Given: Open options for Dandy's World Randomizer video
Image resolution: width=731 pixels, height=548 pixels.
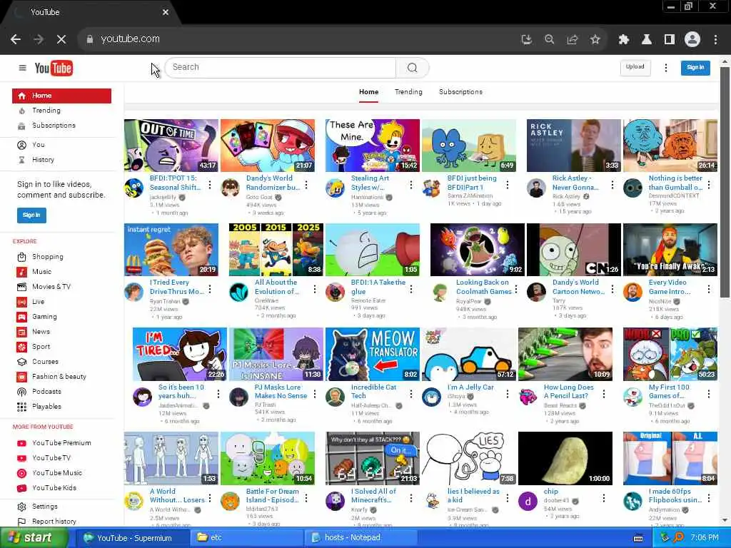Looking at the screenshot, I should (x=306, y=185).
